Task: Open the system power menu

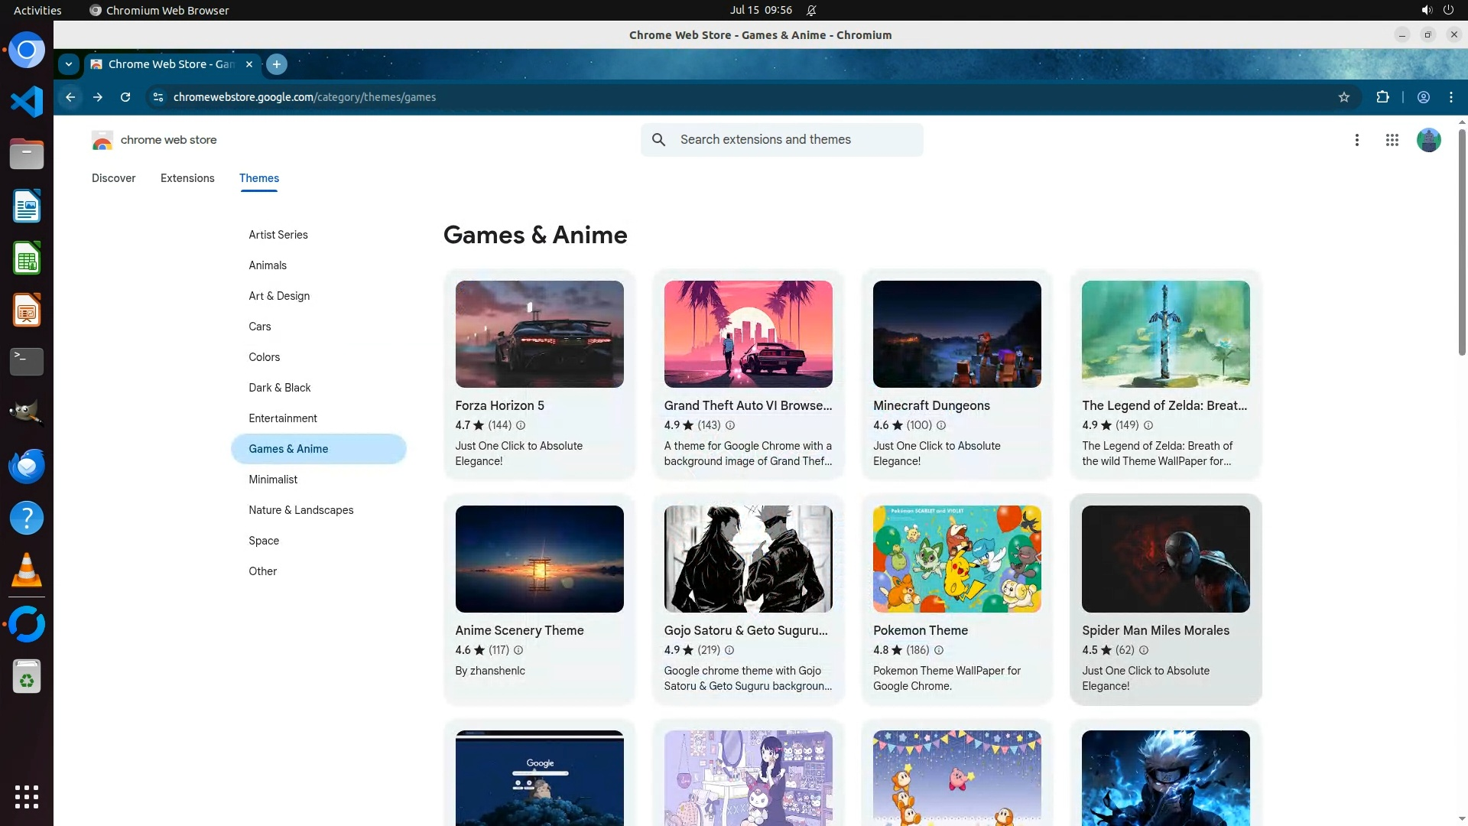Action: tap(1447, 10)
